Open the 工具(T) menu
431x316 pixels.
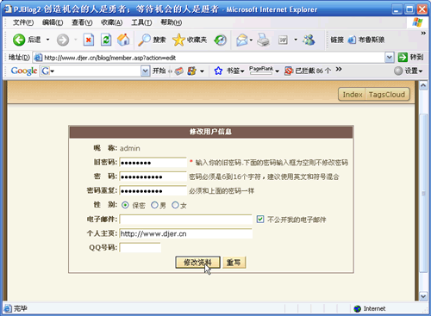[x=141, y=22]
